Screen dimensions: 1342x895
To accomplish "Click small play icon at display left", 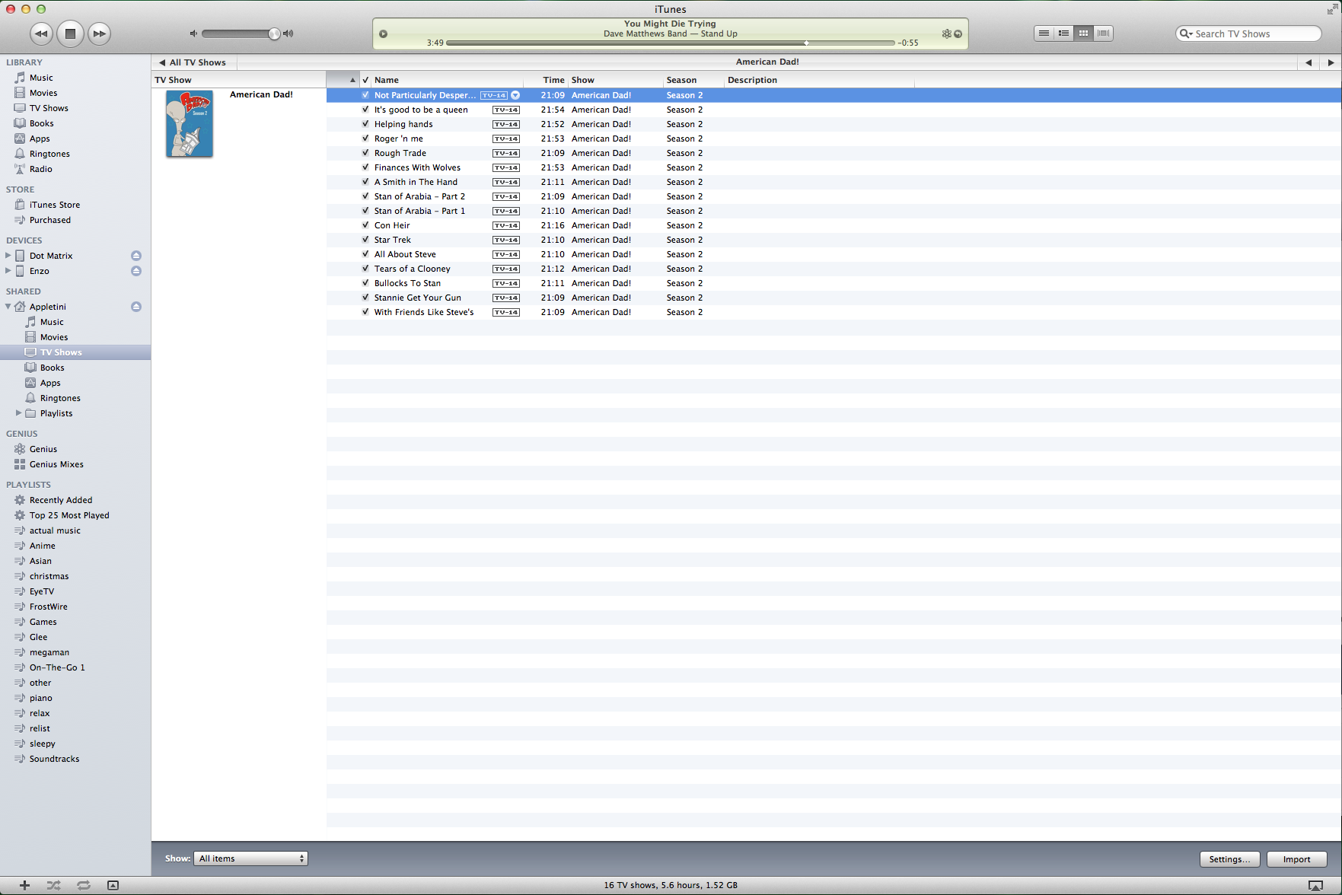I will coord(384,33).
